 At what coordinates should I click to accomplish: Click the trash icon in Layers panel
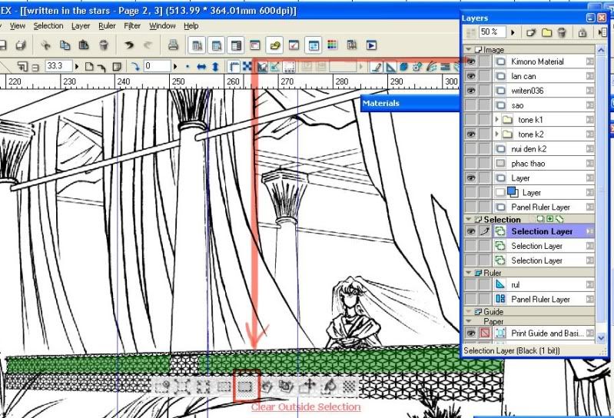[x=562, y=32]
